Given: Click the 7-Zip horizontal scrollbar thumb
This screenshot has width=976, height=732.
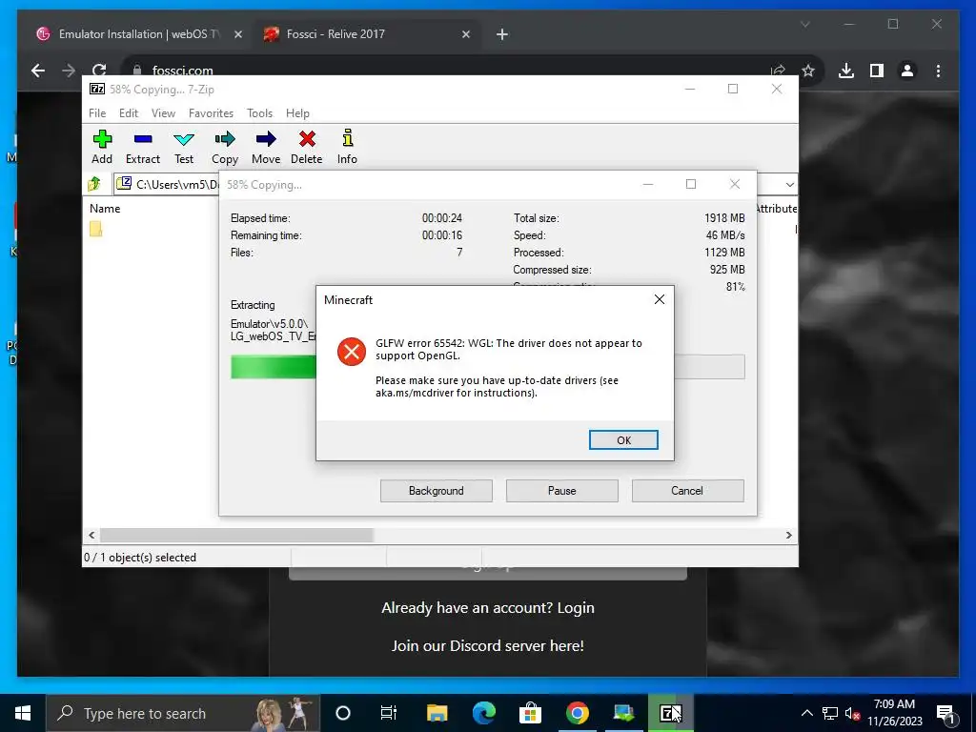Looking at the screenshot, I should pos(236,536).
